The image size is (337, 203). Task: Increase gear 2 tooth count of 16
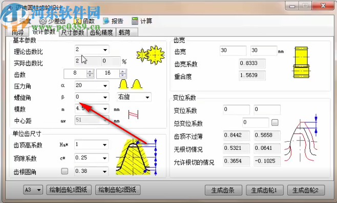pyautogui.click(x=123, y=72)
